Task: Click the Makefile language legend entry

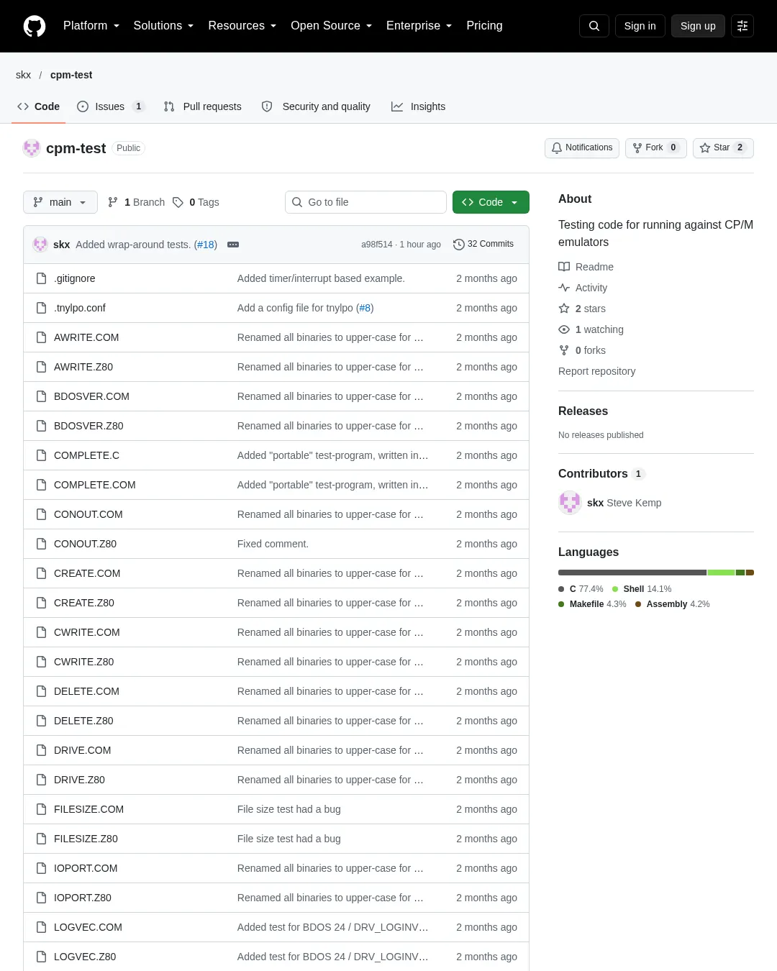Action: click(592, 604)
